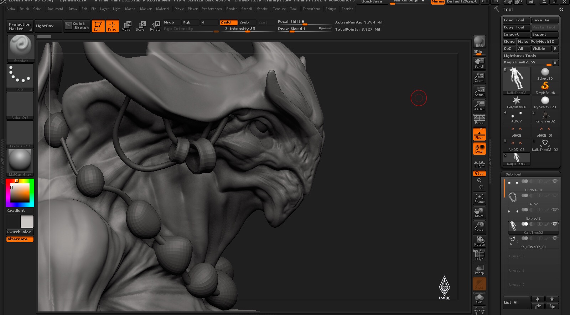Screen dimensions: 570x315
Task: Click the Actual size icon
Action: point(479,91)
